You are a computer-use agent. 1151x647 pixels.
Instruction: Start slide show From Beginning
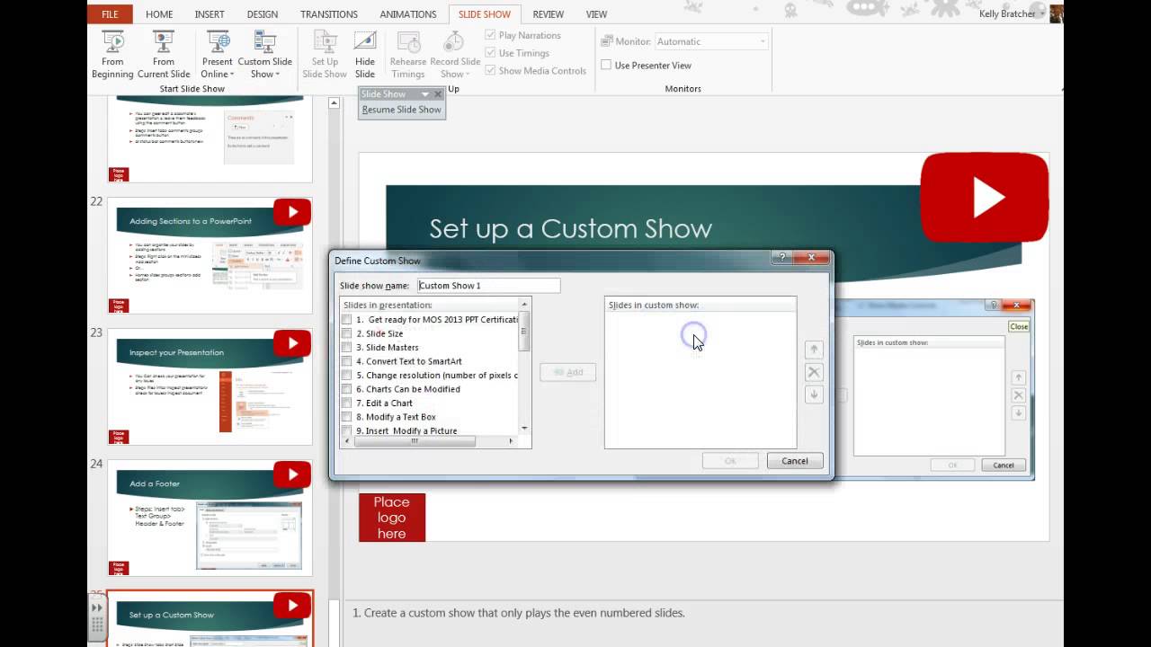(112, 55)
